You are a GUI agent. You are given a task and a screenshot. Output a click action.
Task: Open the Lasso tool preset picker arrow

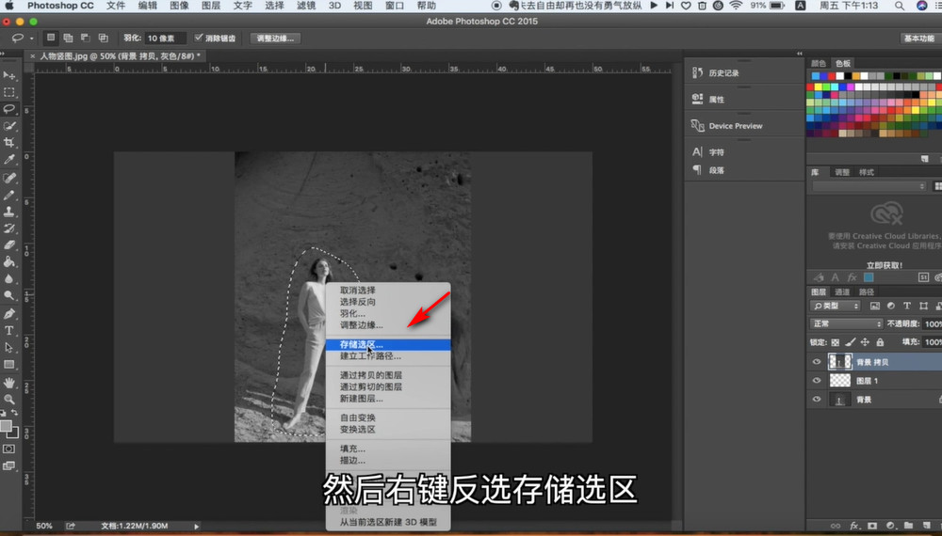point(31,39)
